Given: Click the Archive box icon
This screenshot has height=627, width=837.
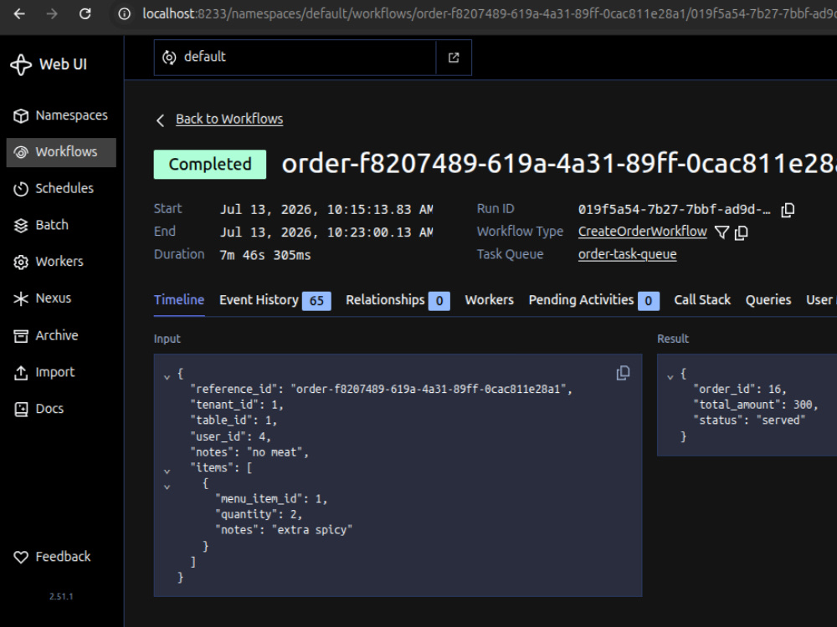Looking at the screenshot, I should pyautogui.click(x=21, y=336).
